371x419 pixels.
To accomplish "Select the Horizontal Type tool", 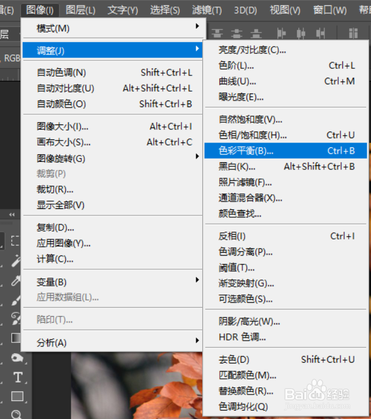I will pos(17,377).
